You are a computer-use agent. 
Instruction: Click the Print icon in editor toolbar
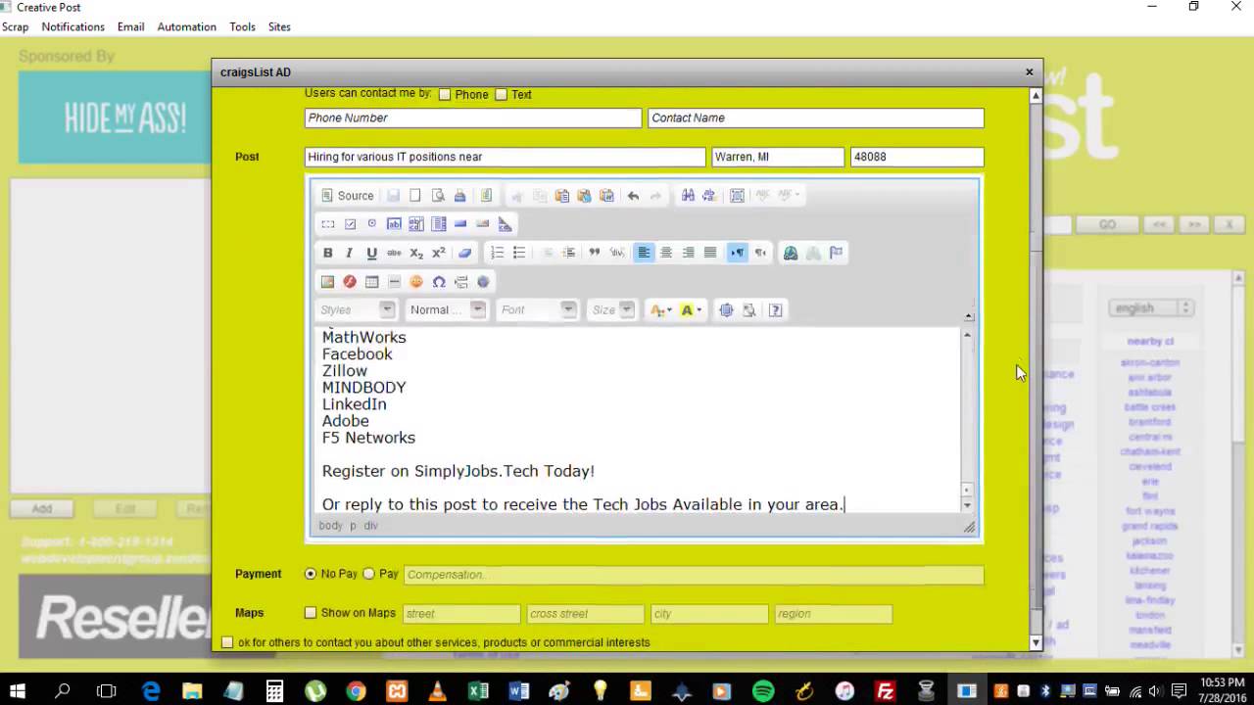tap(459, 196)
